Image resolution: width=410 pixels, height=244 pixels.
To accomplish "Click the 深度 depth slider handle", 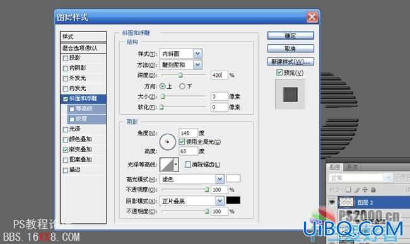I will pyautogui.click(x=180, y=75).
